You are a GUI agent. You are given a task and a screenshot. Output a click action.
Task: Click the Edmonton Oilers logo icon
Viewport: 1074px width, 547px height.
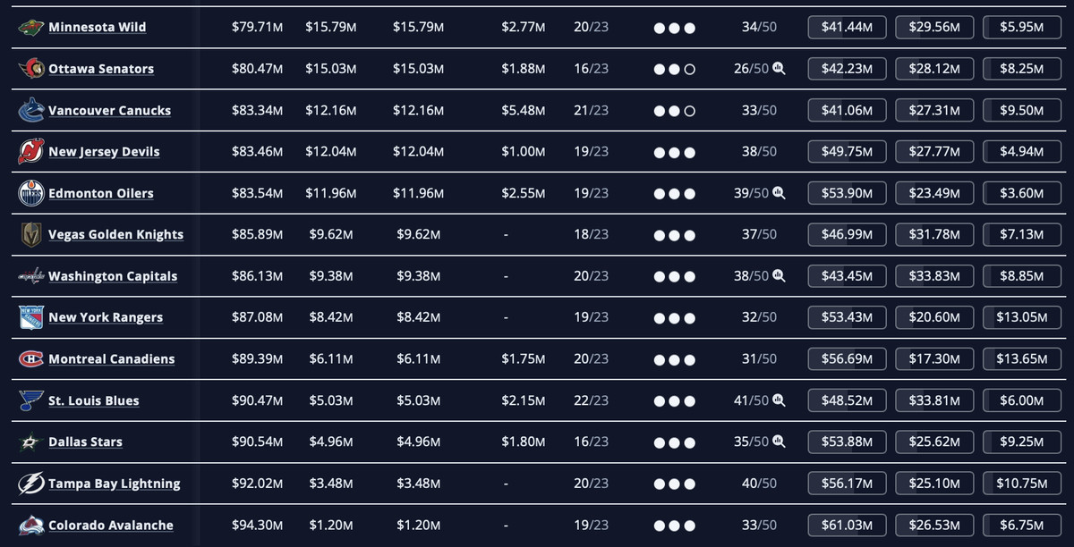[30, 193]
